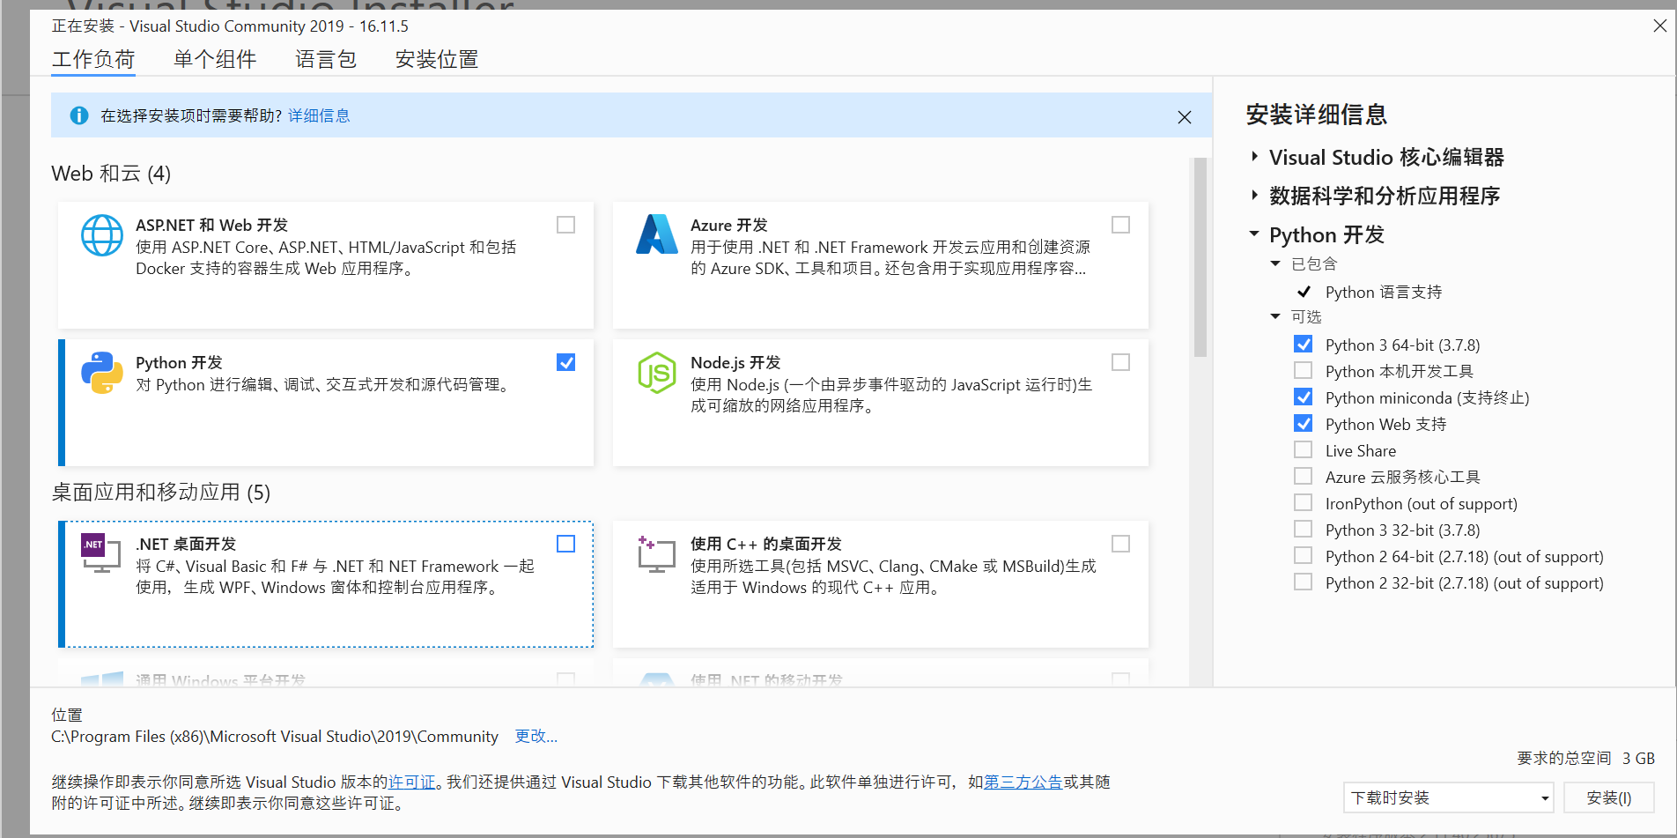Screen dimensions: 1677x838
Task: Select the Node.js 开发 hexagon icon
Action: click(656, 373)
